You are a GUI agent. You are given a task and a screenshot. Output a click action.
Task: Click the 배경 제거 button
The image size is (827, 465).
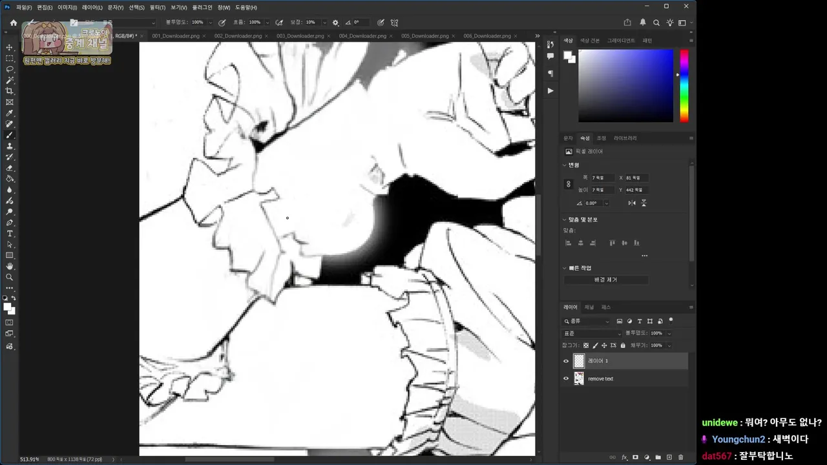point(606,280)
